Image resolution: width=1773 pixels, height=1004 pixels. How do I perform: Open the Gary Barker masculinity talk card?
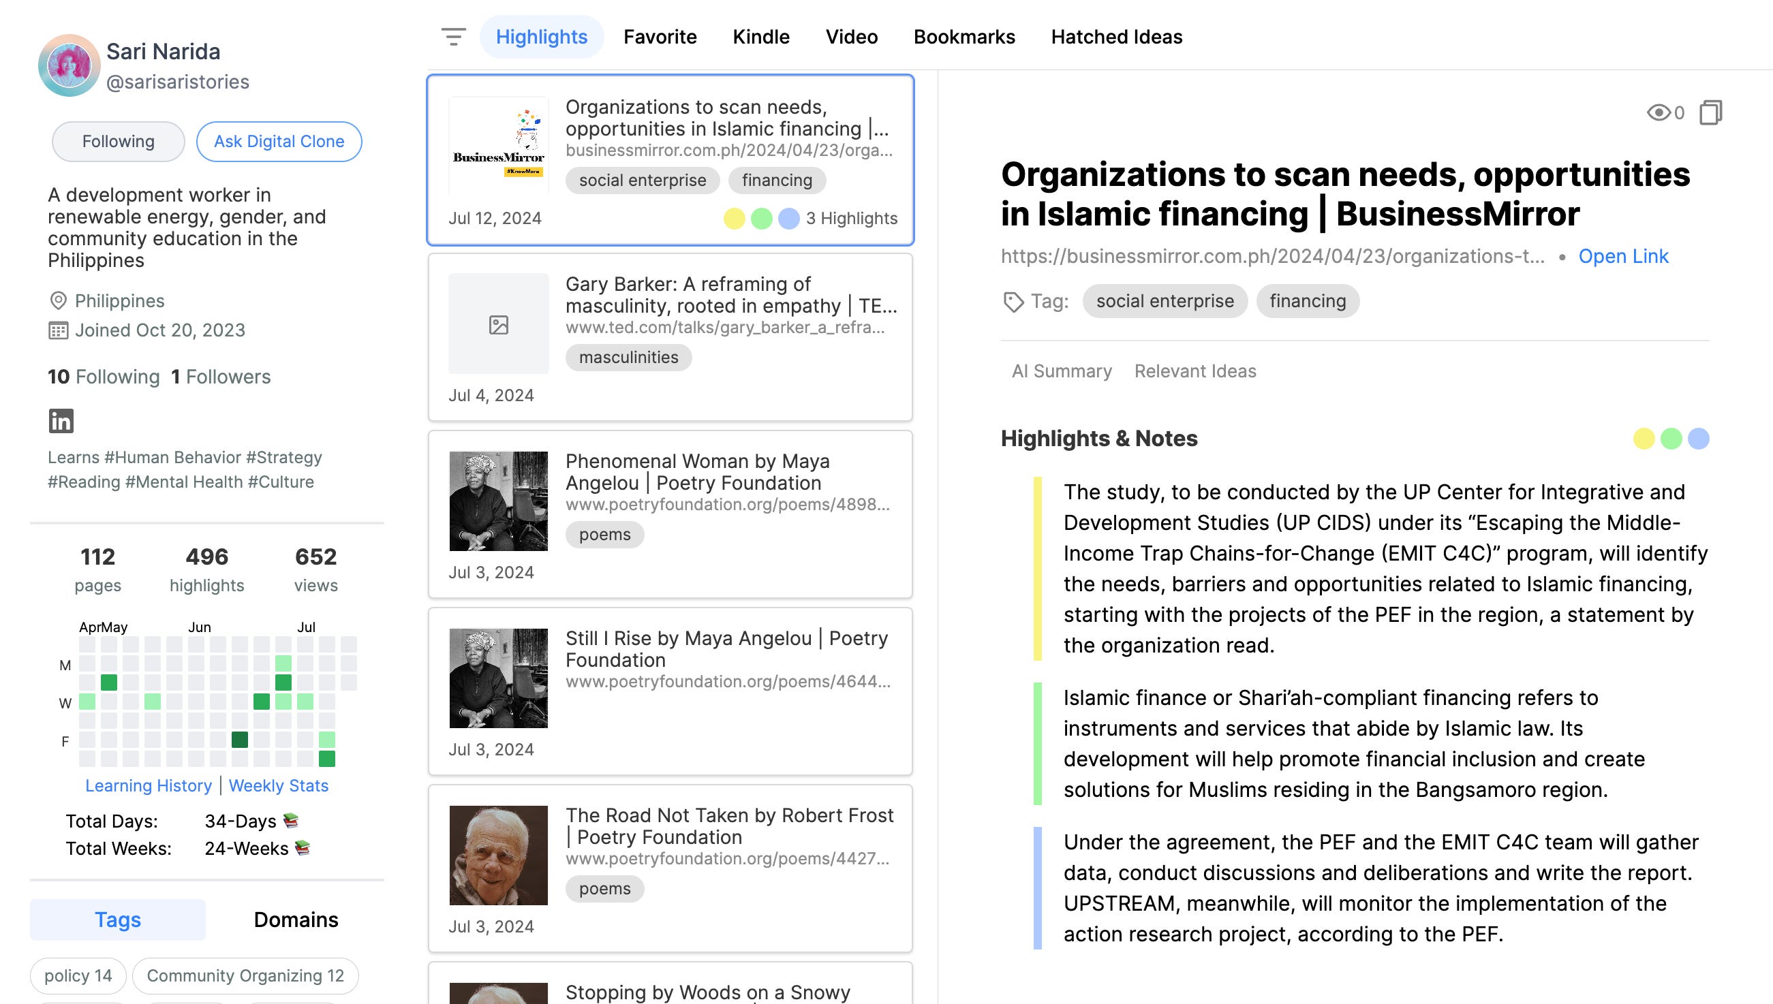coord(670,337)
